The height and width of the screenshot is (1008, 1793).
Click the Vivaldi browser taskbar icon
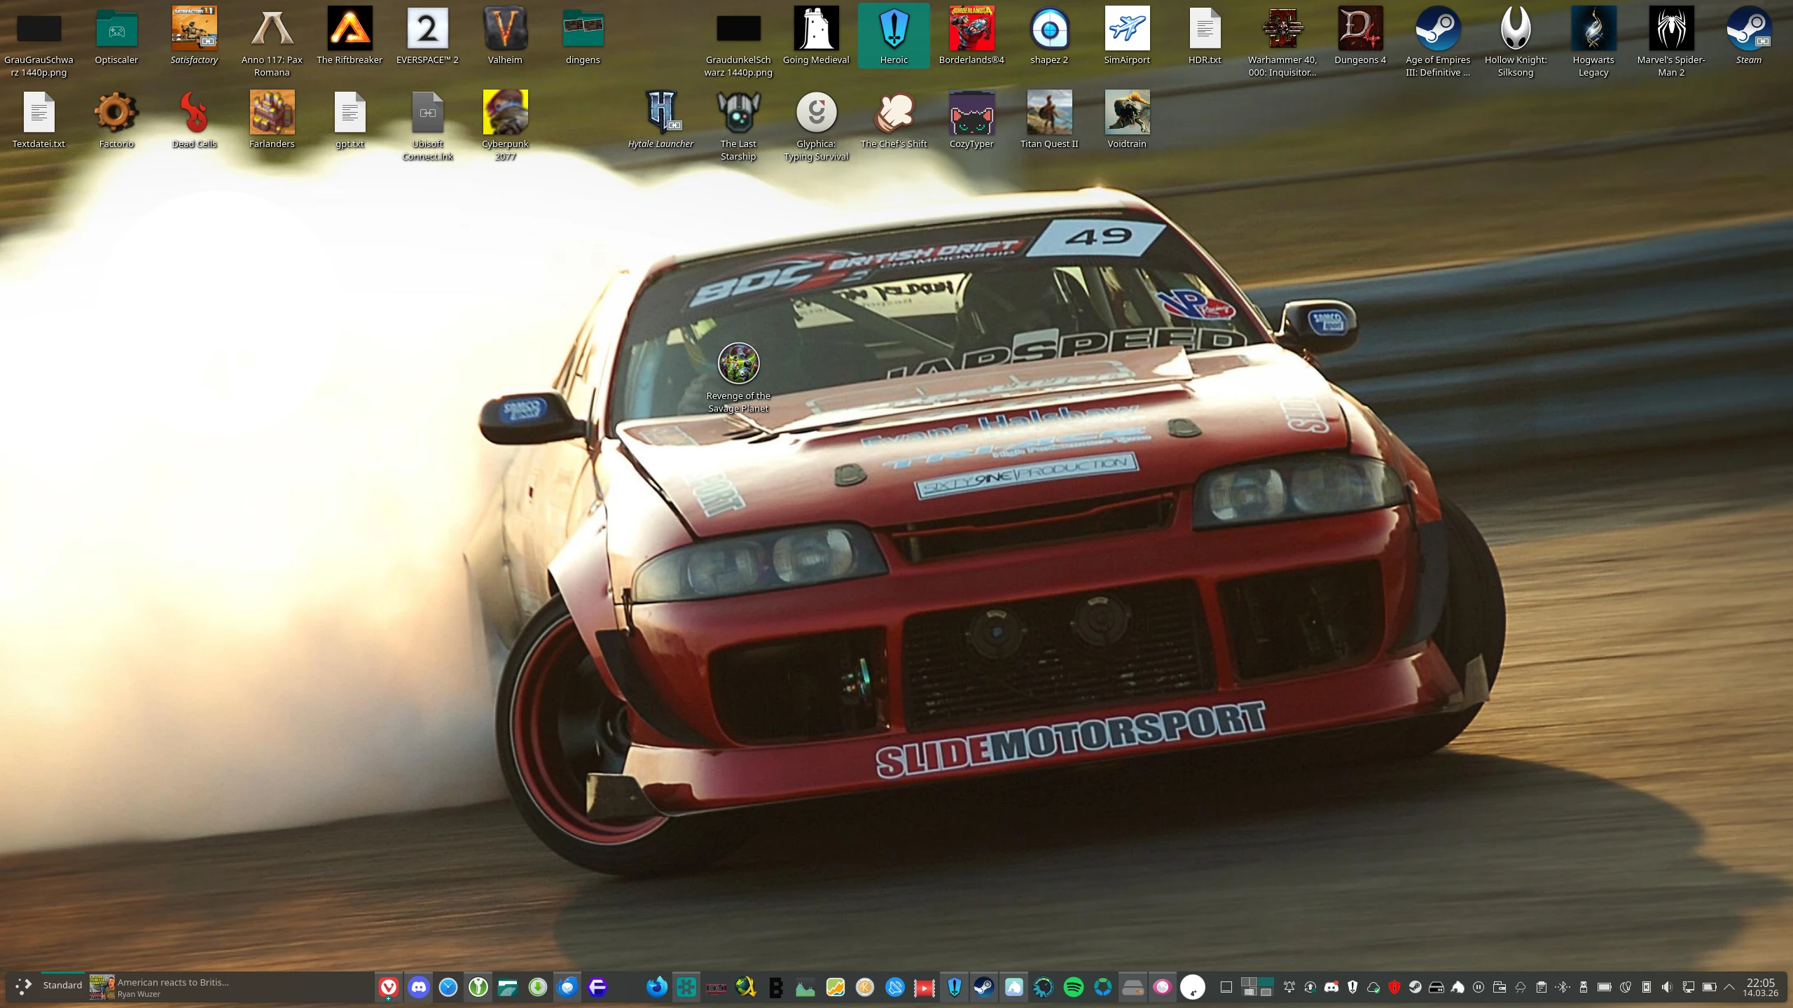pyautogui.click(x=389, y=987)
